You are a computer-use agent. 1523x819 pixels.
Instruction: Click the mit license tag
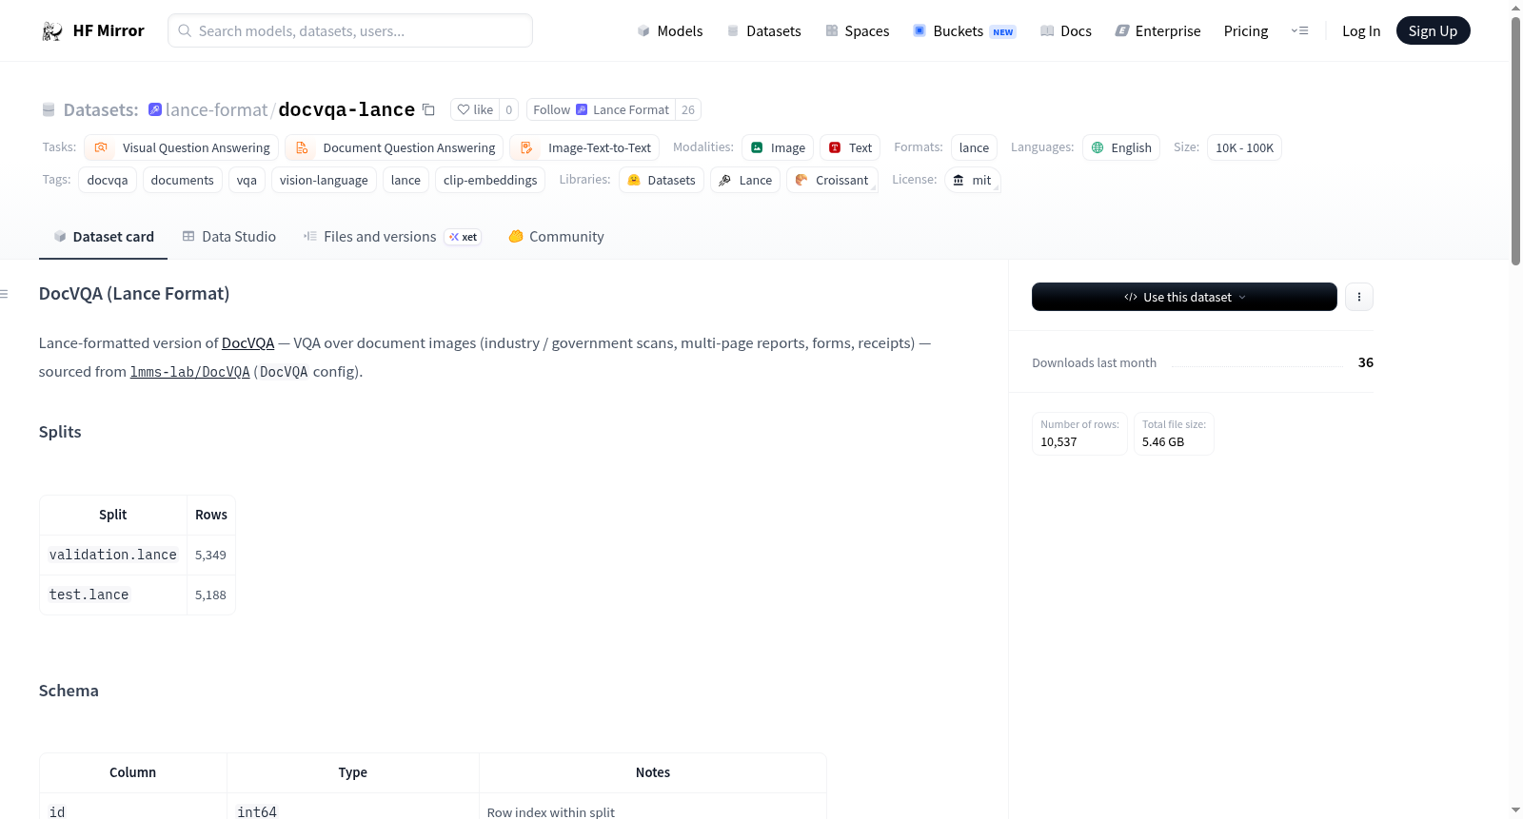pyautogui.click(x=973, y=180)
